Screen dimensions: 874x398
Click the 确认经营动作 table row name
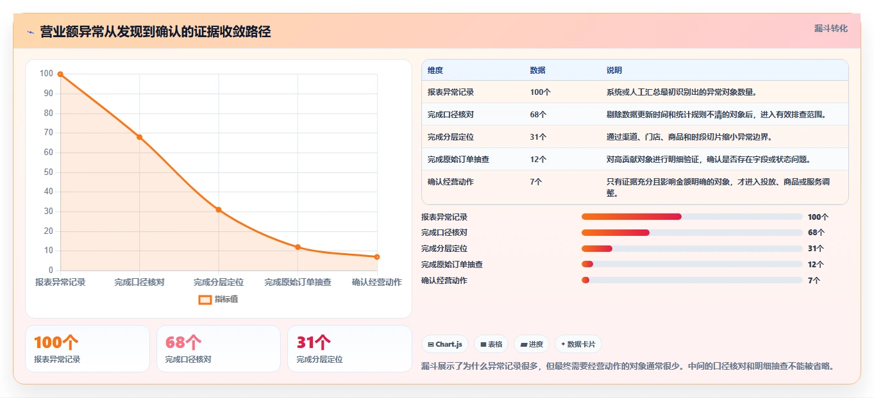tap(451, 182)
